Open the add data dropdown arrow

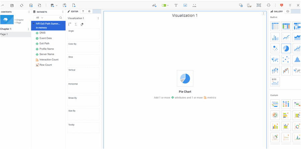57,6
